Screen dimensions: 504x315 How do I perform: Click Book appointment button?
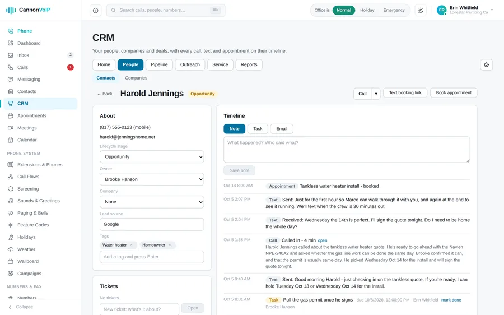pyautogui.click(x=454, y=92)
